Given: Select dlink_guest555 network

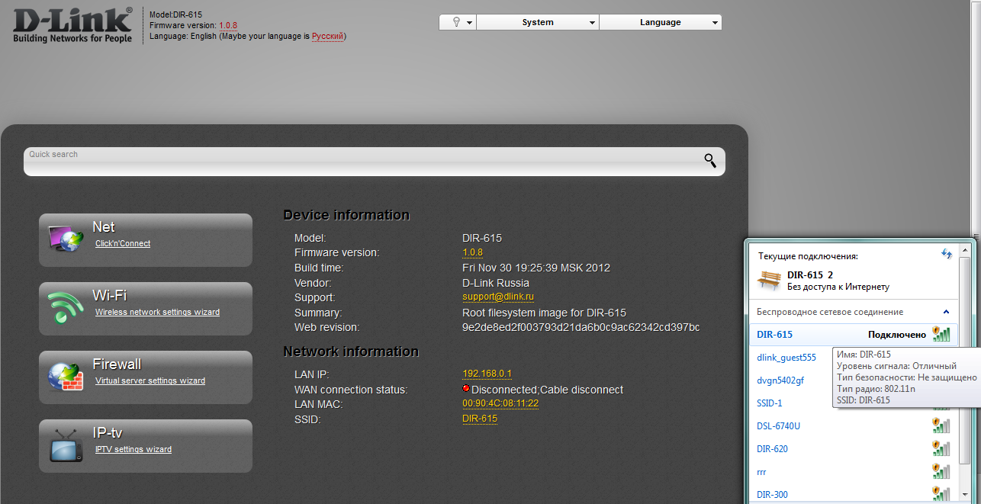Looking at the screenshot, I should tap(786, 357).
